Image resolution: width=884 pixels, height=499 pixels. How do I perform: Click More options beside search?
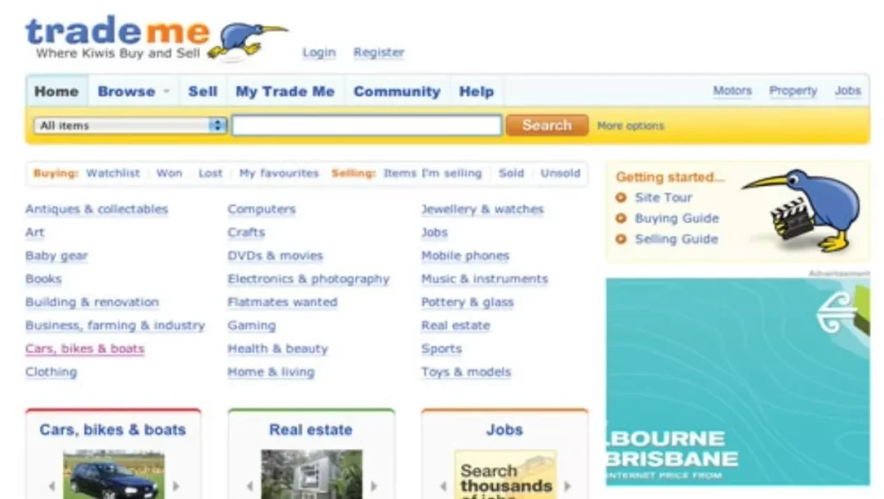pos(631,126)
